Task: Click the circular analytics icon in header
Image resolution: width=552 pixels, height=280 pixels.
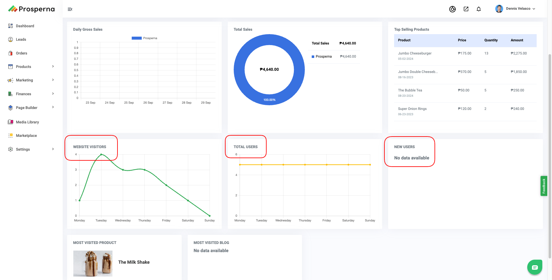Action: pos(452,9)
